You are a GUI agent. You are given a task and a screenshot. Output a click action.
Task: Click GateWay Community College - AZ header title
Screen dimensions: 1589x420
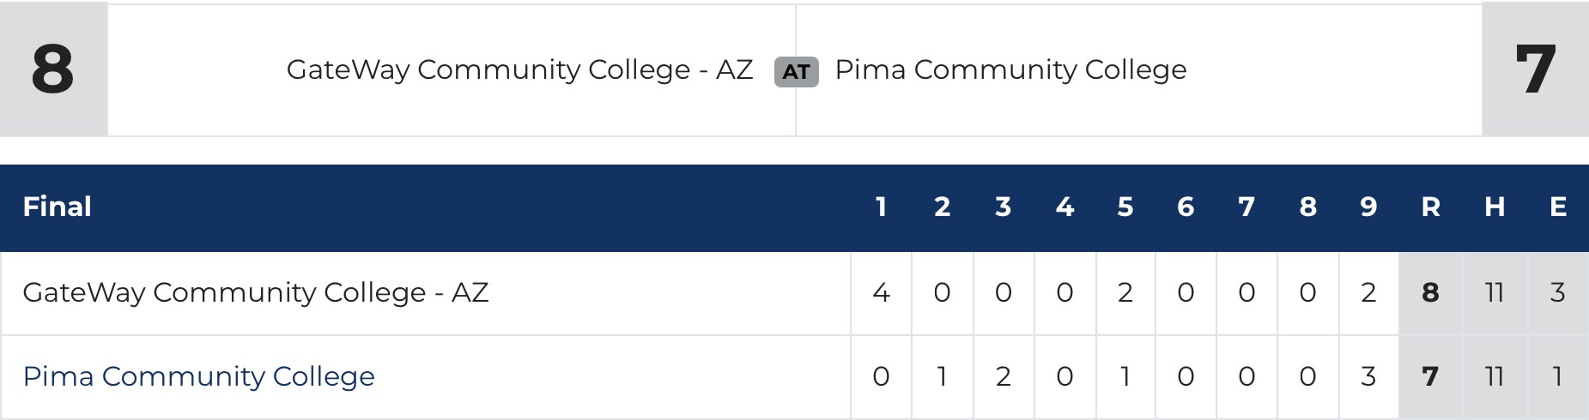519,69
